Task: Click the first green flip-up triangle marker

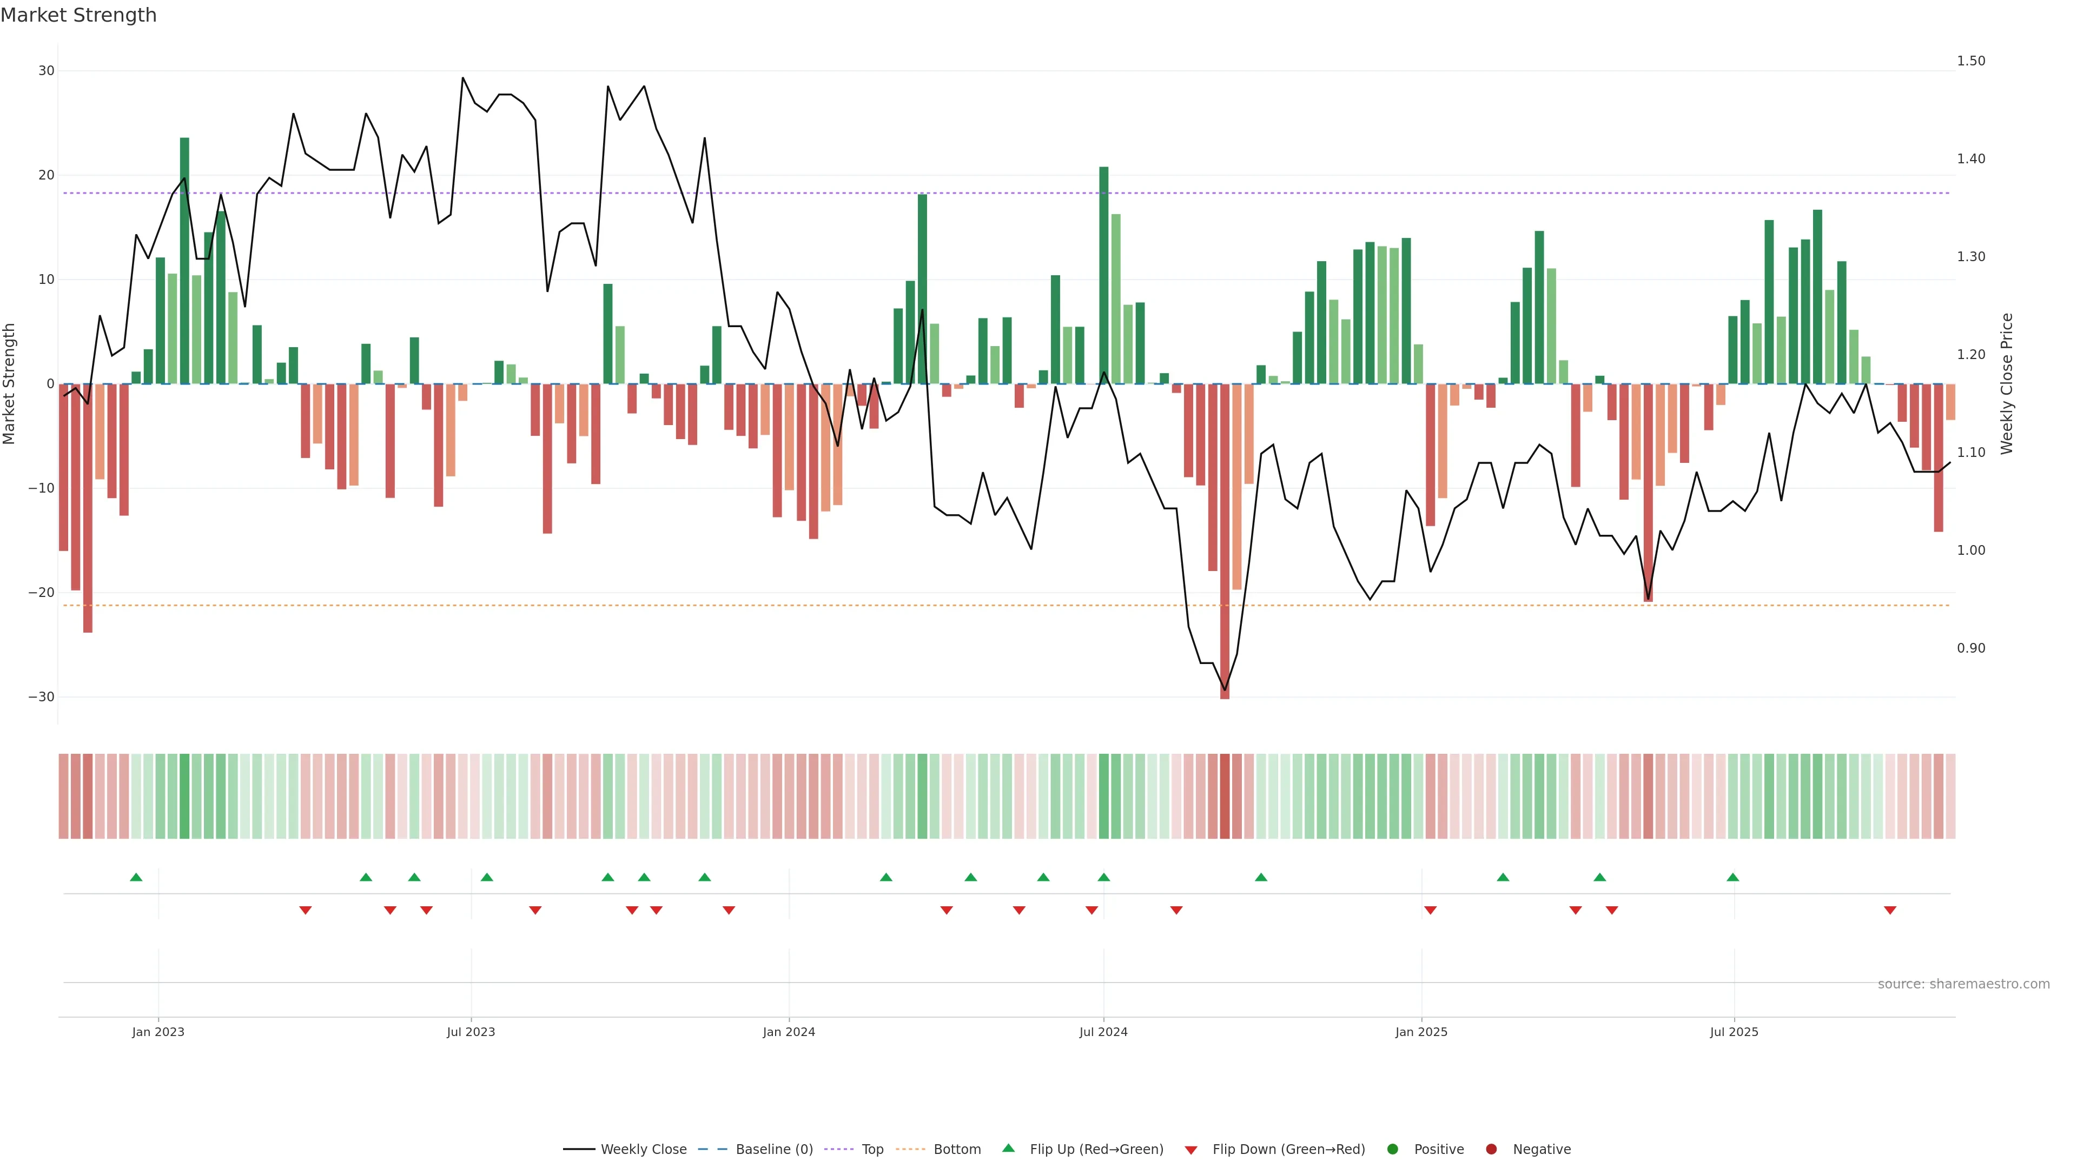Action: point(136,877)
